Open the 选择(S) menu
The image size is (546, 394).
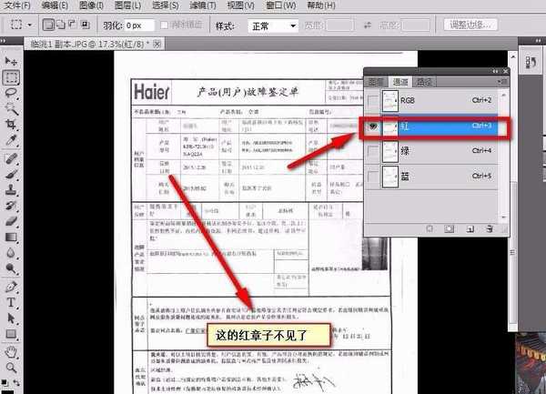166,5
